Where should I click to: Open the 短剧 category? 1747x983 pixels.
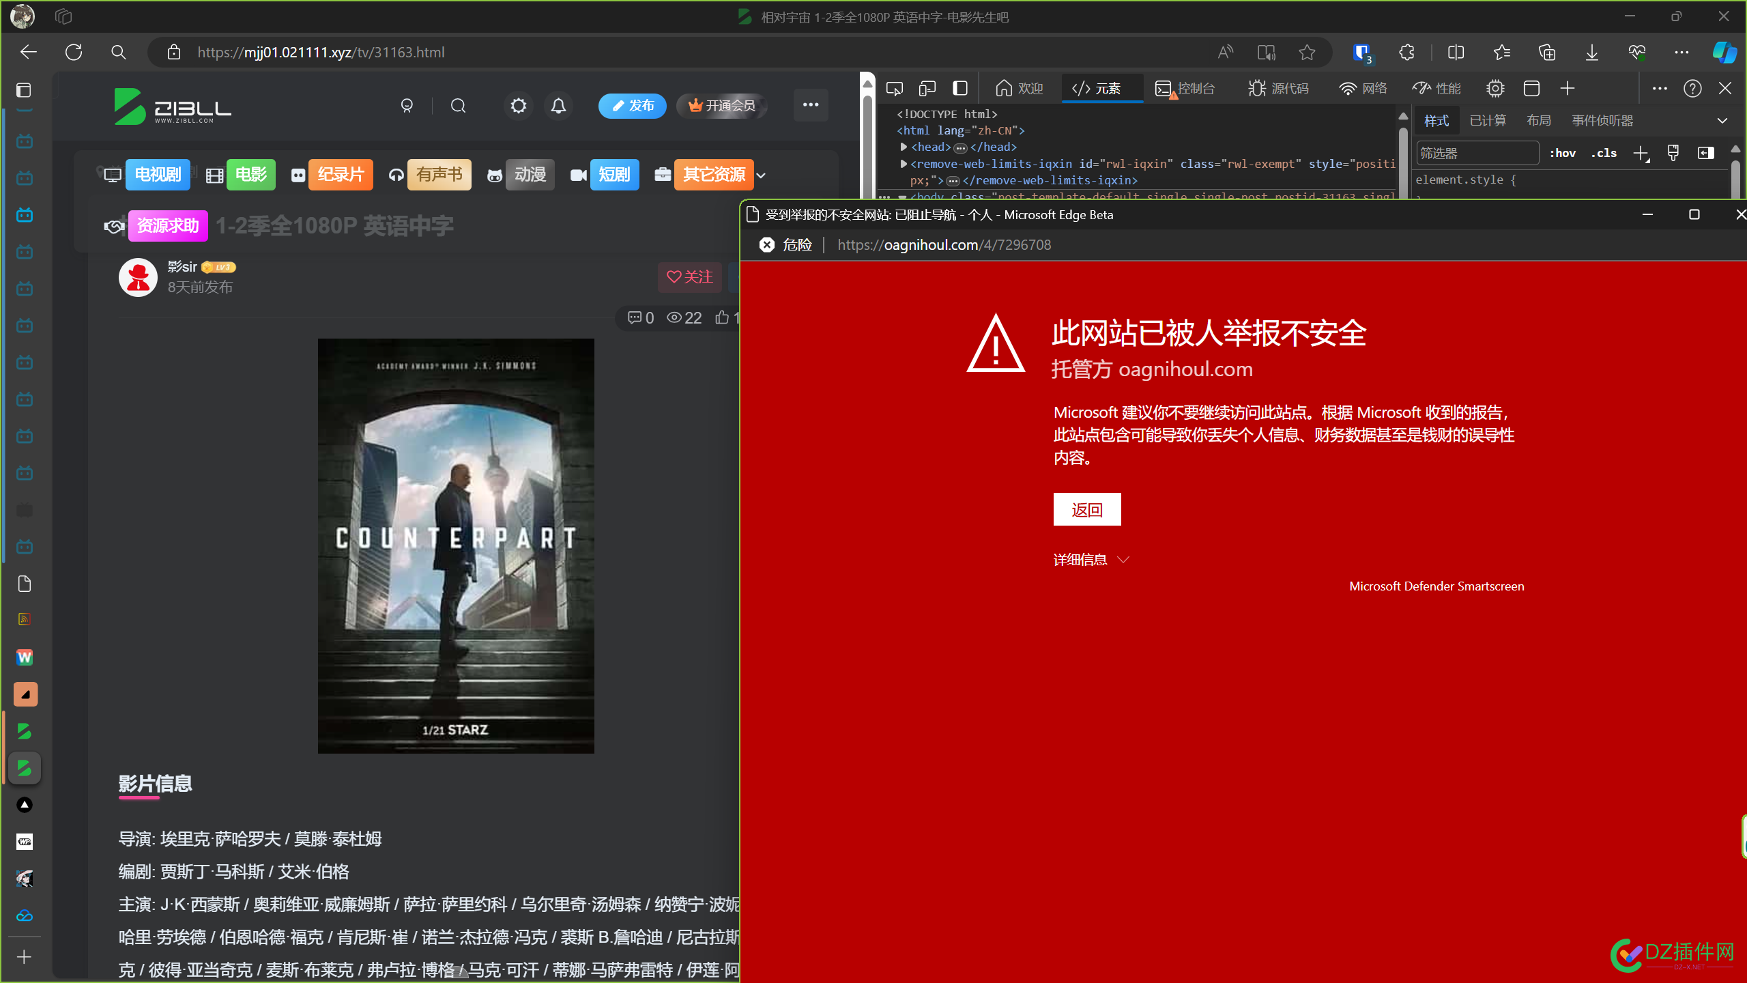(614, 175)
